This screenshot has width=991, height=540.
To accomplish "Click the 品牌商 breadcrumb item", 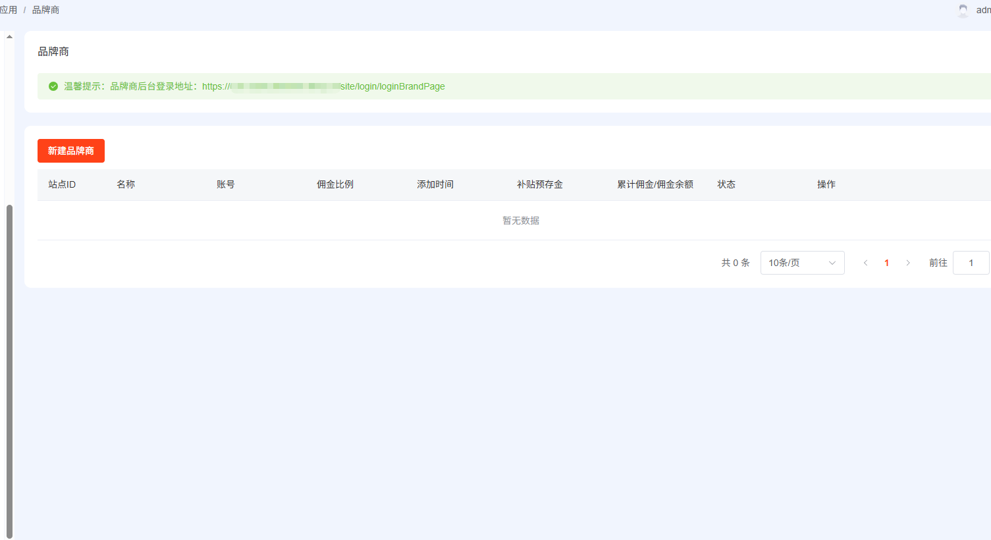I will tap(45, 10).
